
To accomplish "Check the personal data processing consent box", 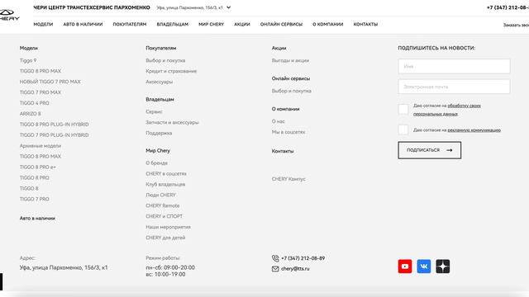I will (x=403, y=110).
